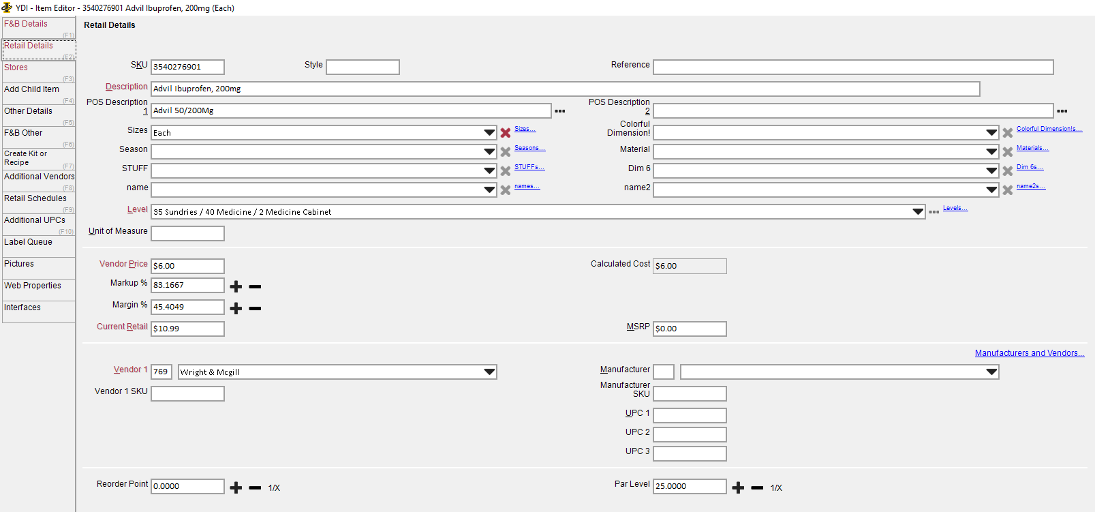Open Retail Schedules tab
The height and width of the screenshot is (512, 1095).
tap(39, 202)
